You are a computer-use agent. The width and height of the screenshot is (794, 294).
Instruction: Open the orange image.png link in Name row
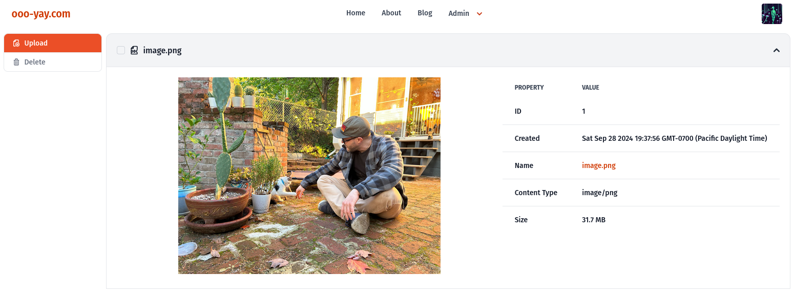pyautogui.click(x=598, y=165)
